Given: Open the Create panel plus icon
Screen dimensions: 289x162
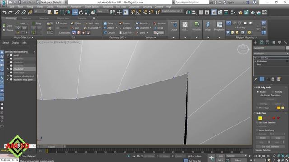Looking at the screenshot, I should click(x=256, y=42).
